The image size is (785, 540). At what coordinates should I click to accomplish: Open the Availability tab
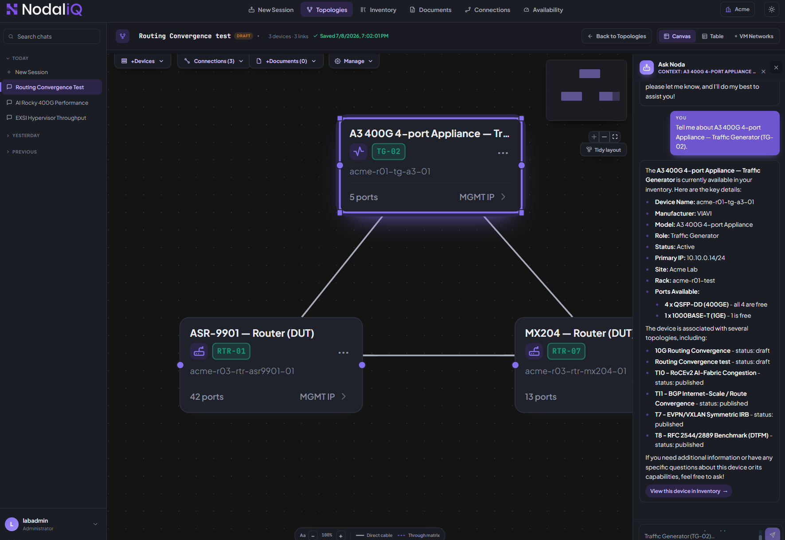click(x=543, y=10)
